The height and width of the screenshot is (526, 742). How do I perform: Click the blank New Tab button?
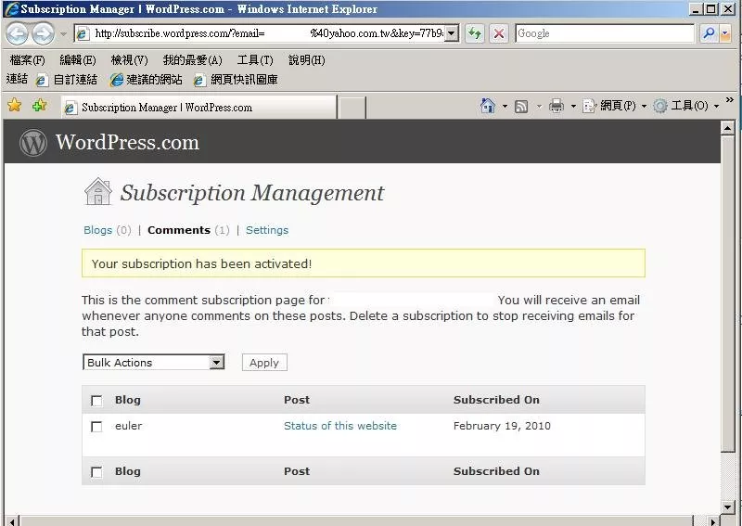[x=352, y=108]
